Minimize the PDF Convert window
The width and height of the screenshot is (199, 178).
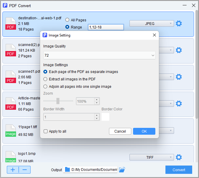(x=184, y=5)
